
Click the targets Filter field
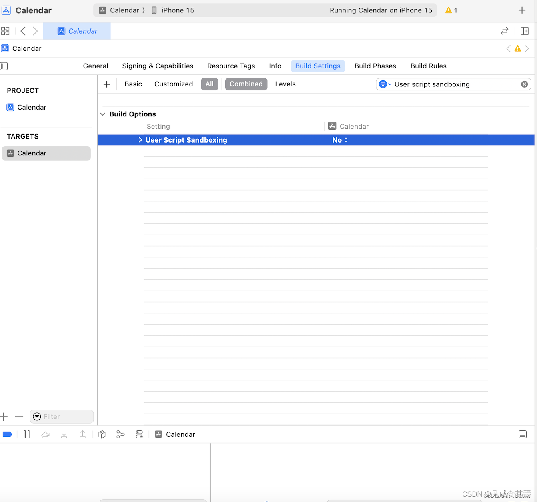[x=62, y=416]
